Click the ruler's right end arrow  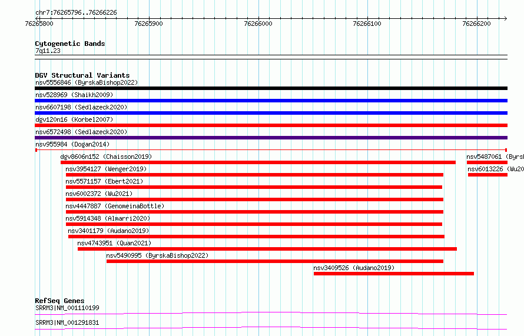[x=506, y=18]
